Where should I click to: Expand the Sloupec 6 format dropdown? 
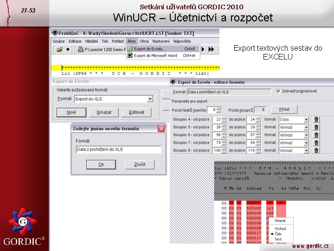pos(306,135)
